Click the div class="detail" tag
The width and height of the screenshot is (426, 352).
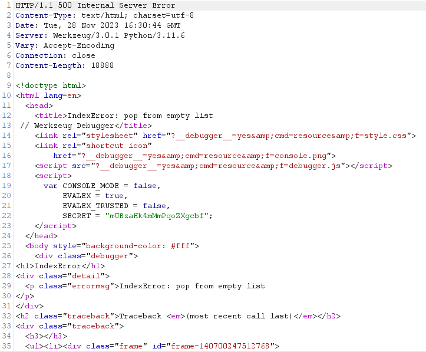pyautogui.click(x=62, y=276)
